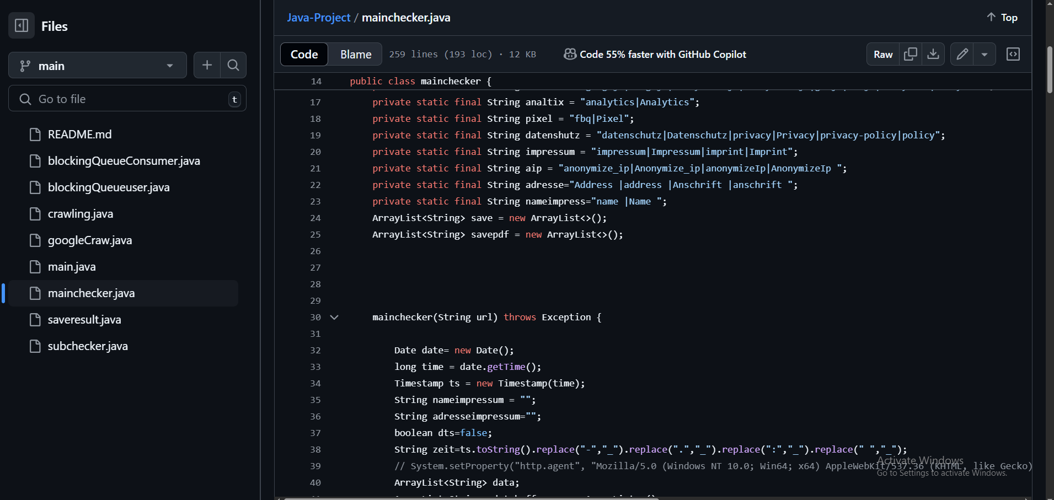This screenshot has height=500, width=1054.
Task: Click the plus icon to add file
Action: coord(207,66)
